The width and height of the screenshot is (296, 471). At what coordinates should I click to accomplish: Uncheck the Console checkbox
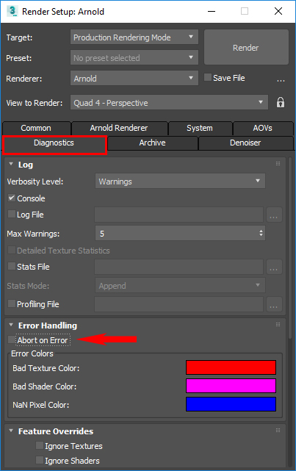point(12,198)
